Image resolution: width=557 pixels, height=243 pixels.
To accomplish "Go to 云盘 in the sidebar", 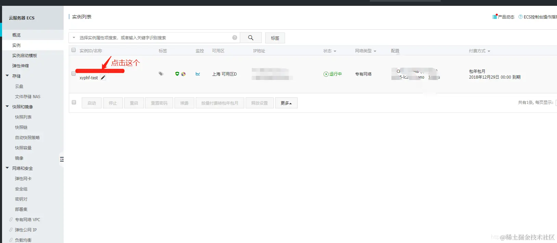I will point(19,86).
